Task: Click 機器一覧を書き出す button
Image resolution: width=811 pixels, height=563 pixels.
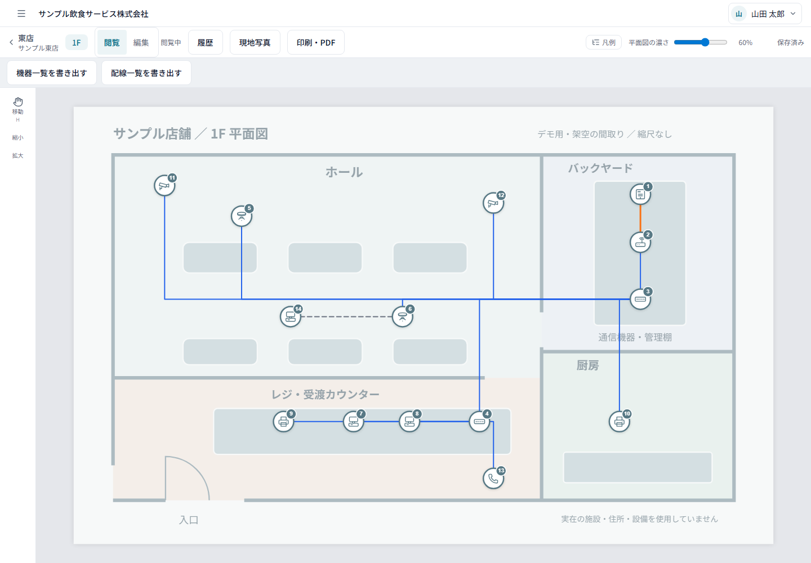Action: [52, 73]
